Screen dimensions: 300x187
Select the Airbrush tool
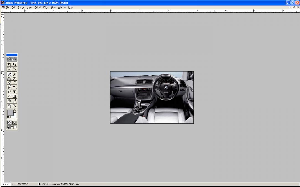9,74
